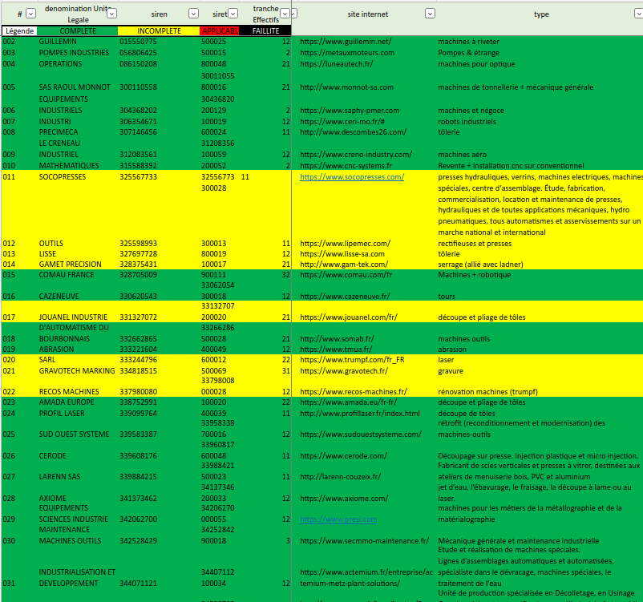Open the siret column filter dropdown
The width and height of the screenshot is (643, 602).
pos(233,14)
